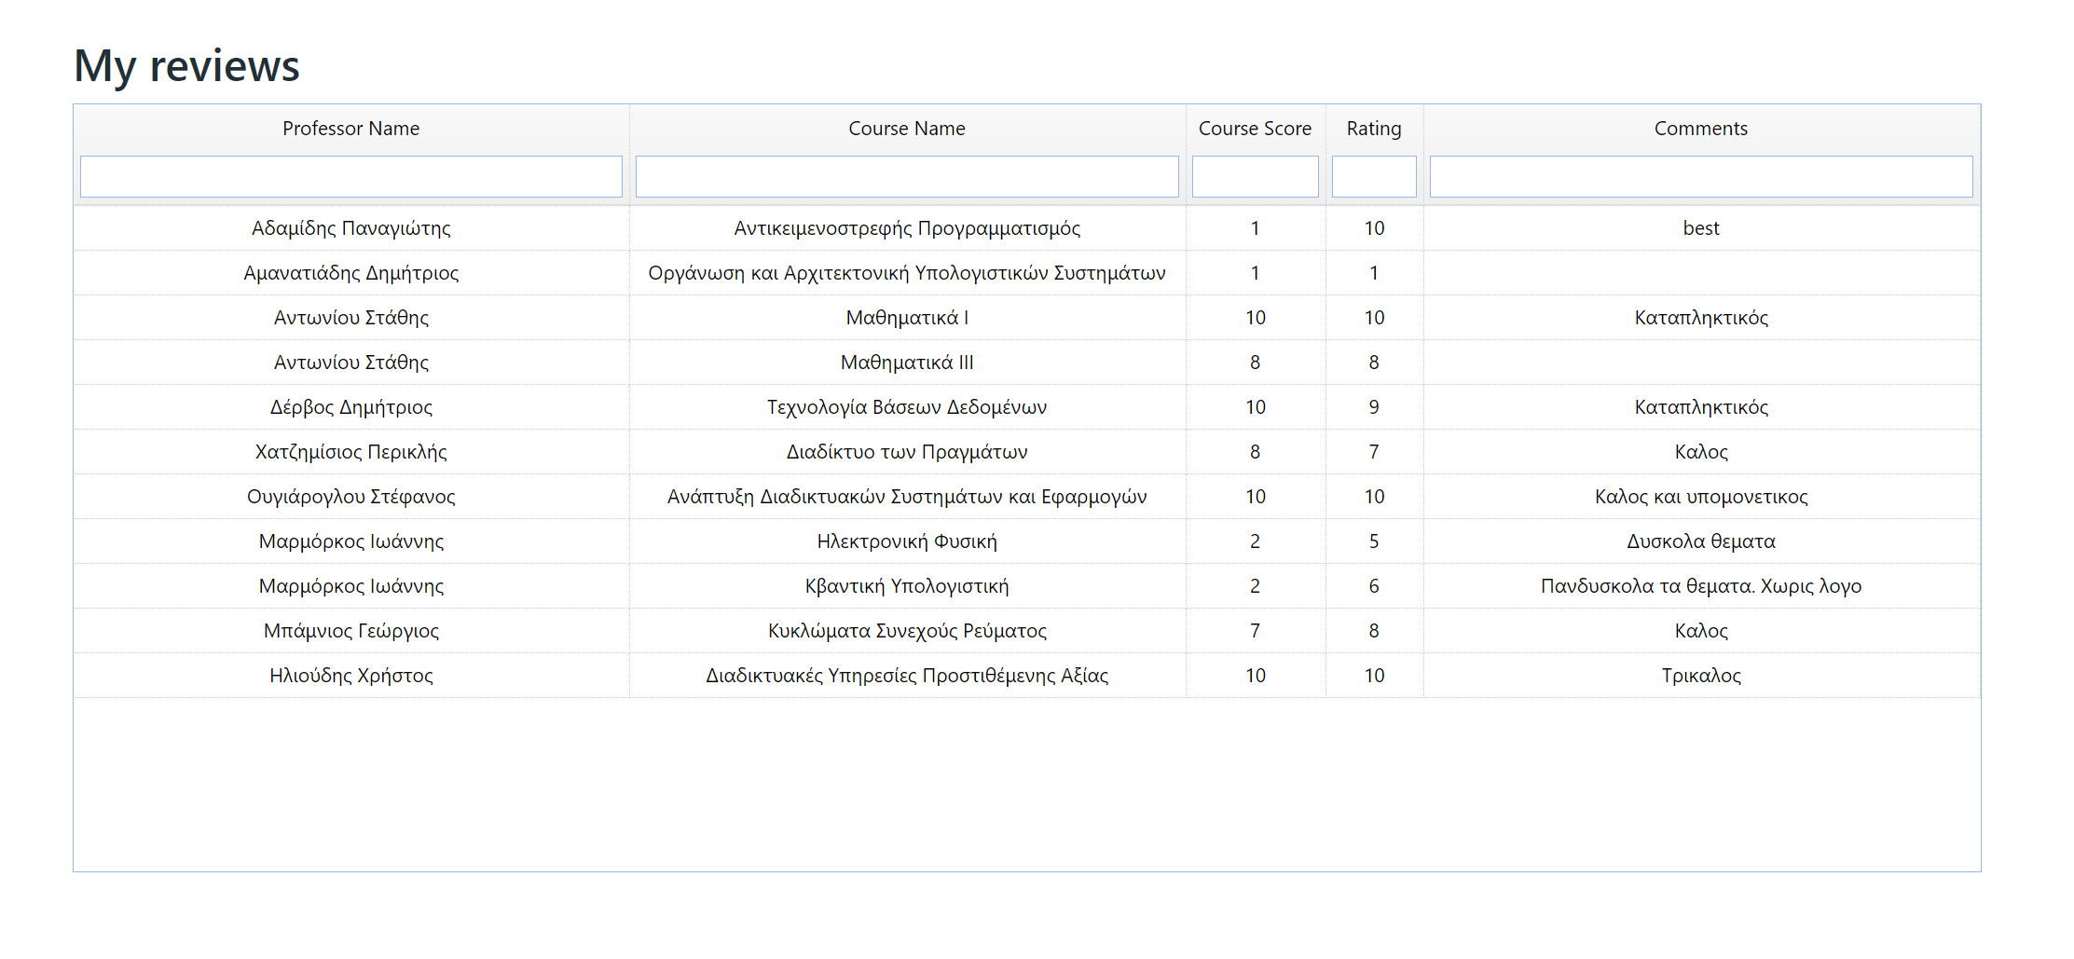
Task: Select the Ουγιάρογλου Στέφανος cell
Action: [351, 497]
